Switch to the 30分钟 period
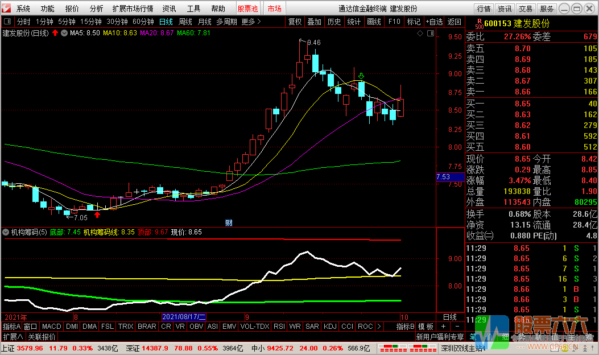The image size is (599, 355). tap(117, 22)
